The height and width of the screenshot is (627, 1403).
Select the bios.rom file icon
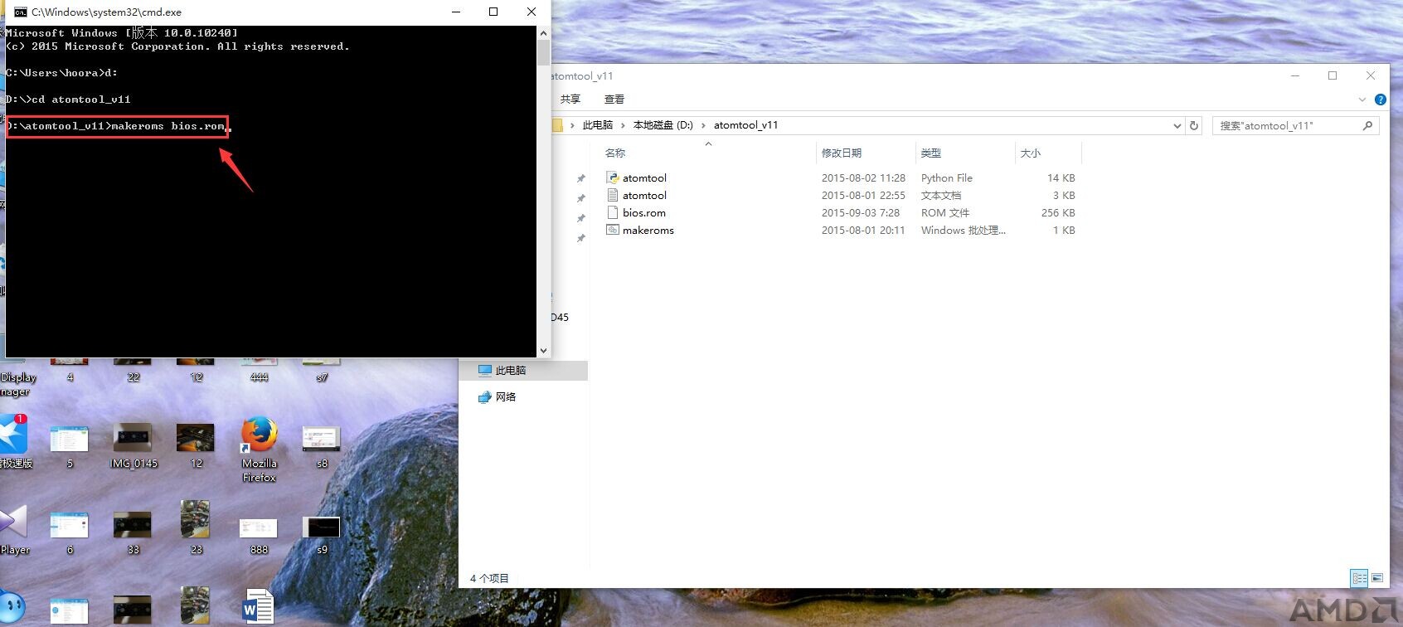point(613,212)
